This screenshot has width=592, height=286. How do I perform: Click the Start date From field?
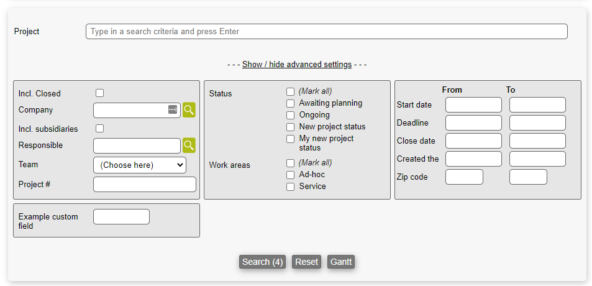(473, 105)
